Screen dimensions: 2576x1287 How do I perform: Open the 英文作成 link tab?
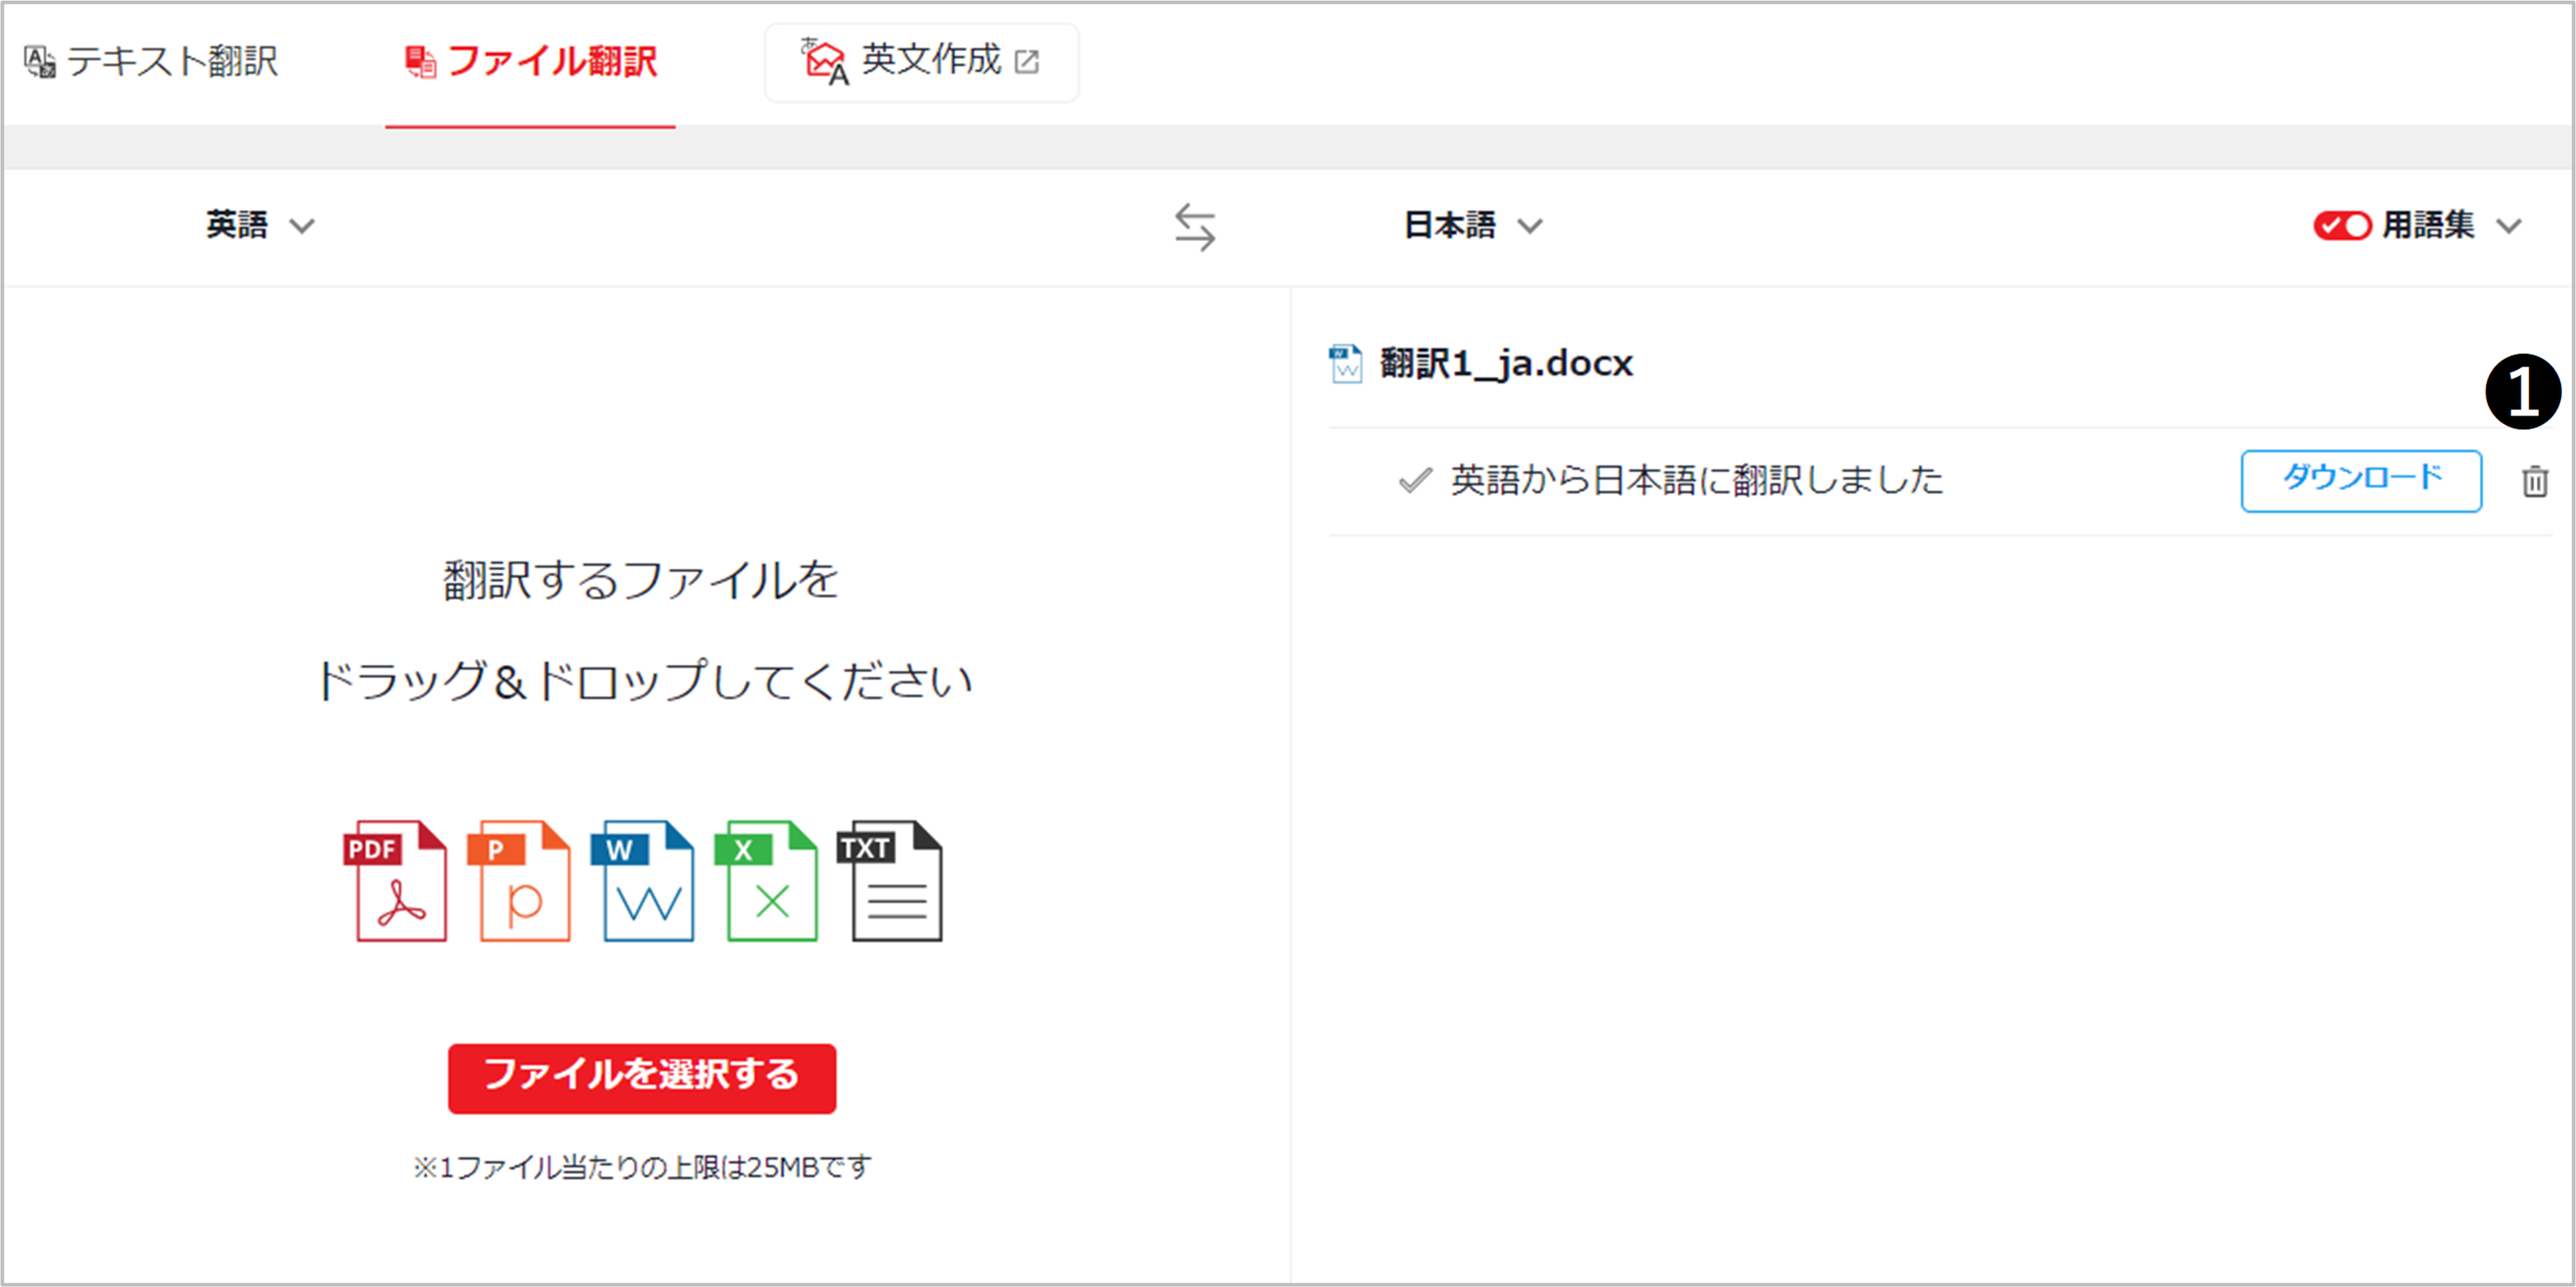click(921, 62)
